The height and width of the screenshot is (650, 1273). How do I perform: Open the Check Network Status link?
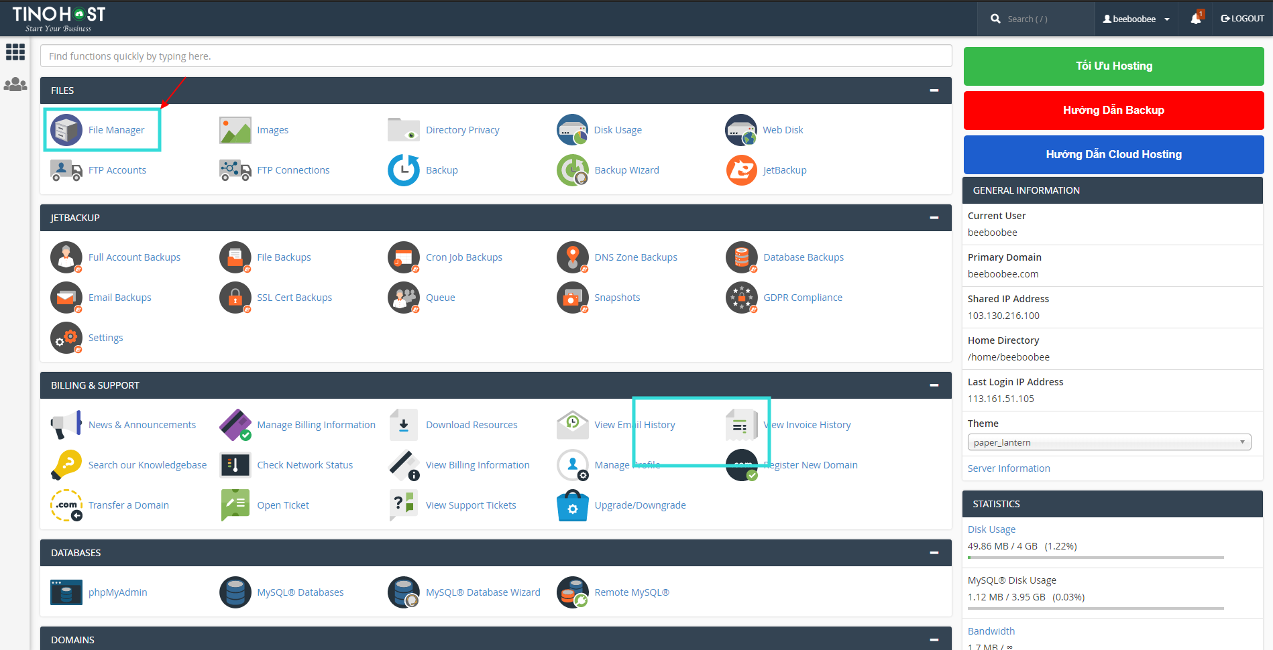(x=305, y=465)
